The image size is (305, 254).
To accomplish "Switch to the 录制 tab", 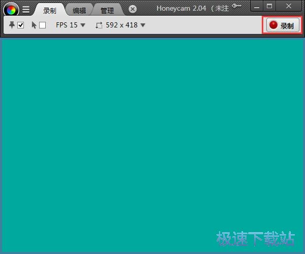I will coord(49,10).
